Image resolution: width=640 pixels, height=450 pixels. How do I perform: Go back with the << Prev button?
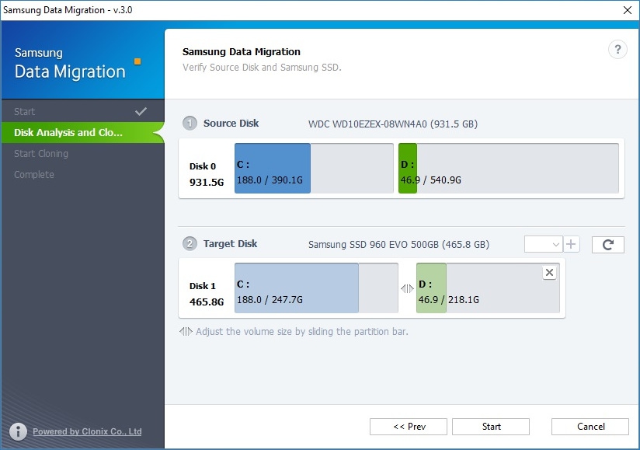coord(409,427)
